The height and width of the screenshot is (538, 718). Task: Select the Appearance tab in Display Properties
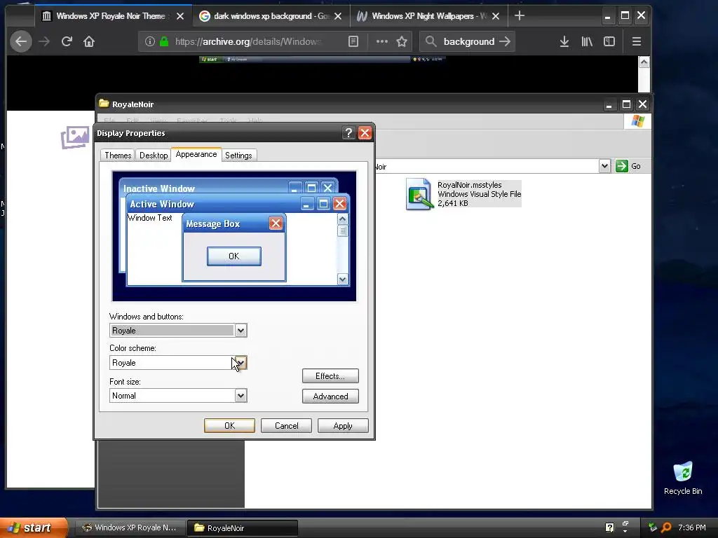click(196, 154)
